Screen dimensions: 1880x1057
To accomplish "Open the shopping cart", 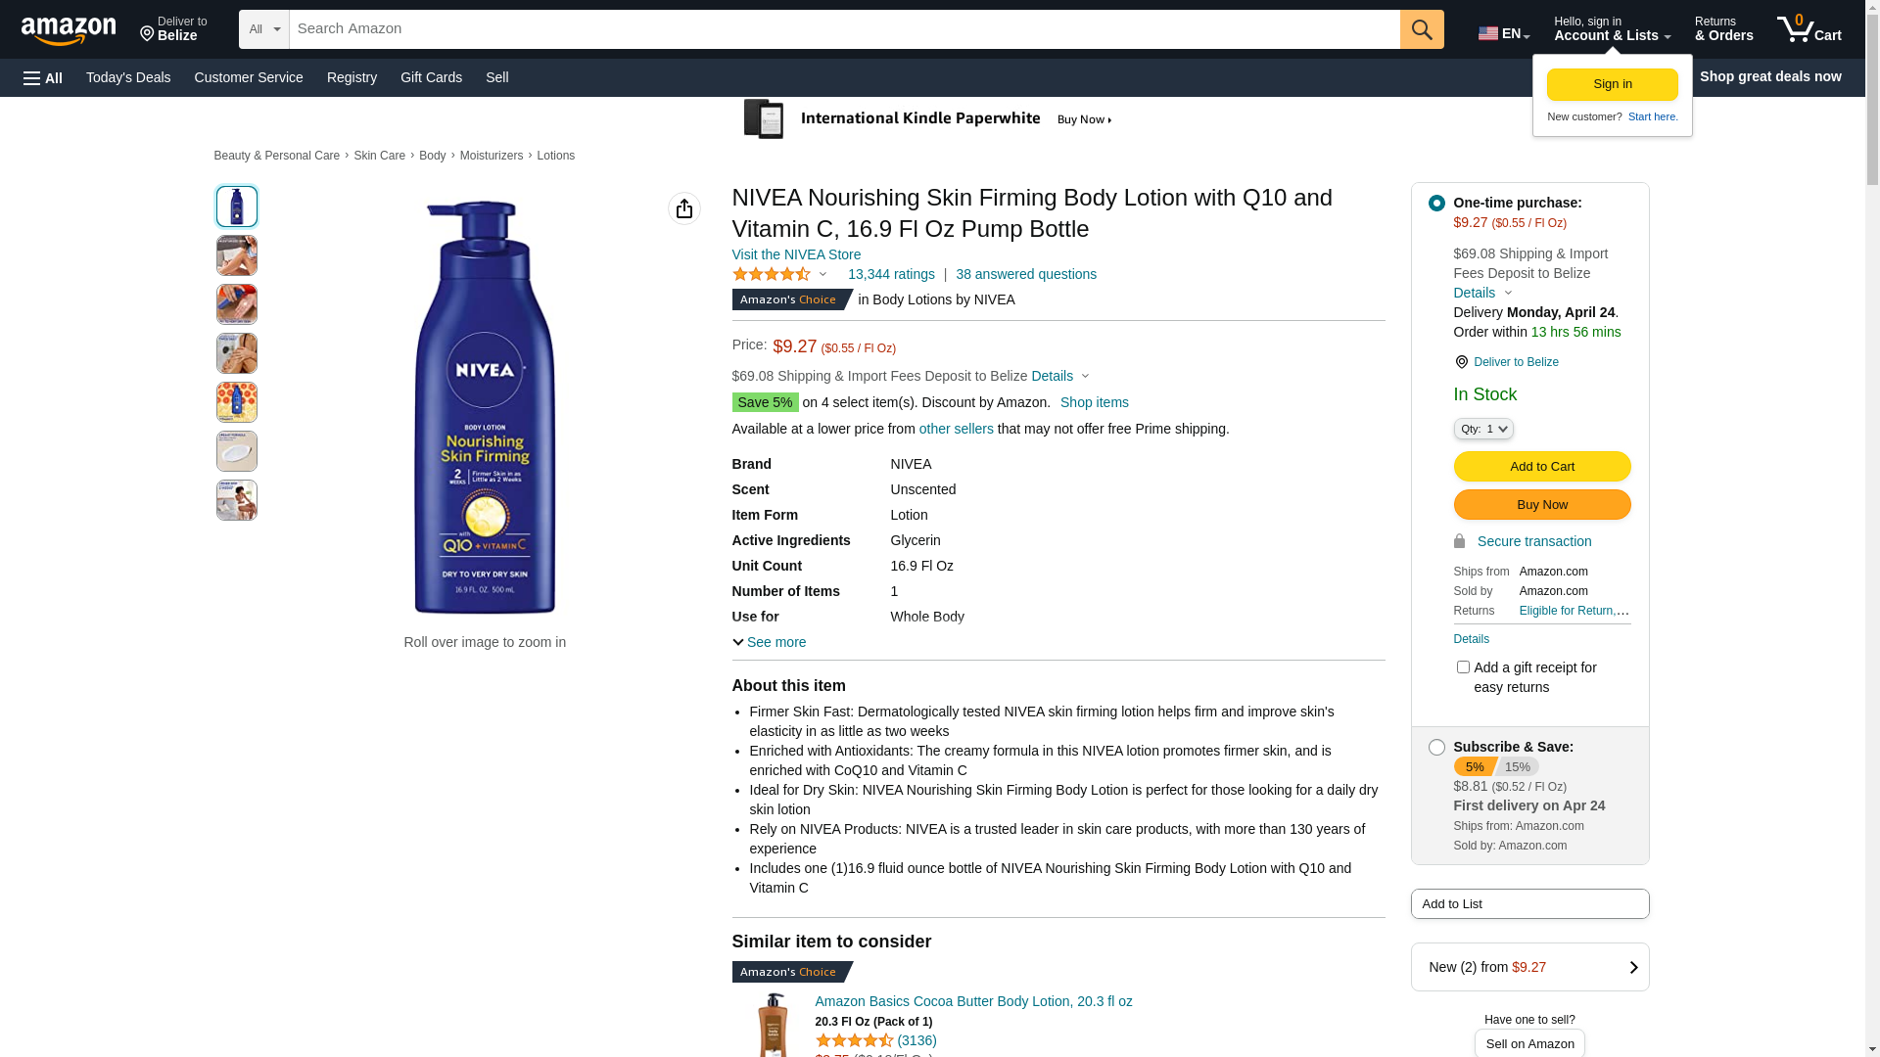I will coord(1809,29).
